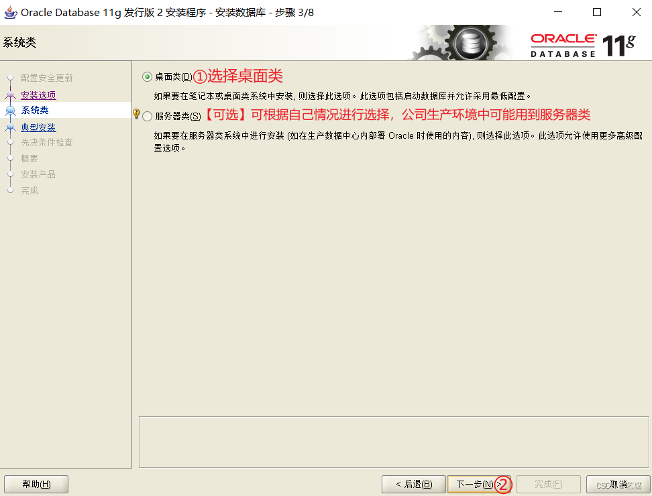The height and width of the screenshot is (496, 652).
Task: Click the blue arrow marker beside 典型安装
Action: 9,127
